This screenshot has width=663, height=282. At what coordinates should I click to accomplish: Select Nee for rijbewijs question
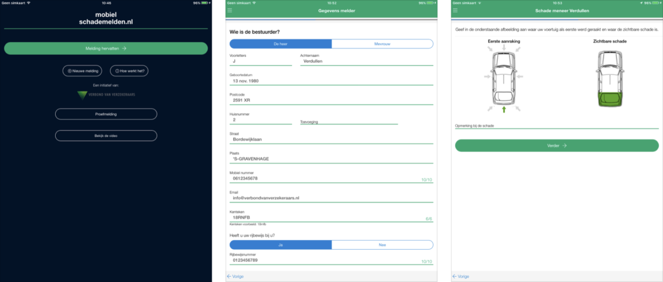(x=382, y=245)
